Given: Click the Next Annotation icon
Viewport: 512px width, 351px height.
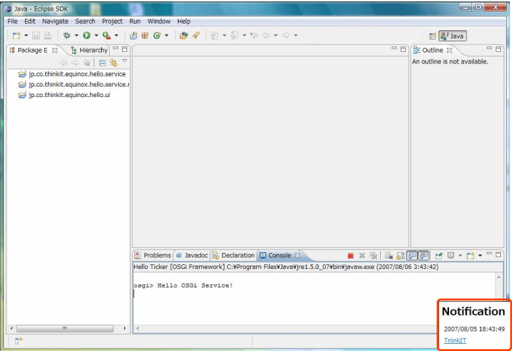Looking at the screenshot, I should coord(215,35).
